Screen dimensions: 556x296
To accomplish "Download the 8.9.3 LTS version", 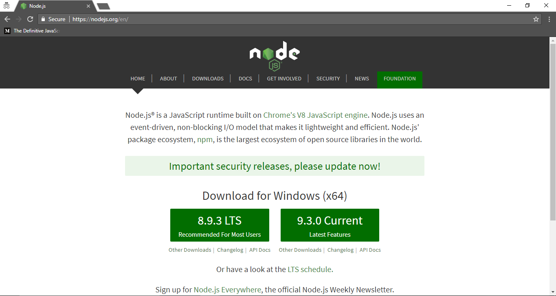I will (220, 225).
